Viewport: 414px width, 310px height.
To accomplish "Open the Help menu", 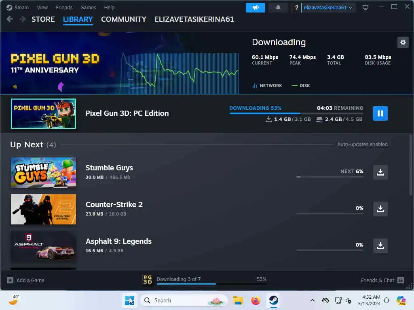I will [109, 8].
